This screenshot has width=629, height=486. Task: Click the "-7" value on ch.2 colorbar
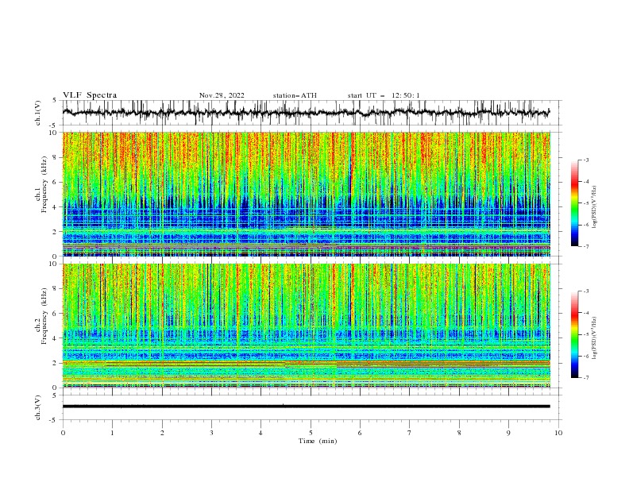coord(585,377)
